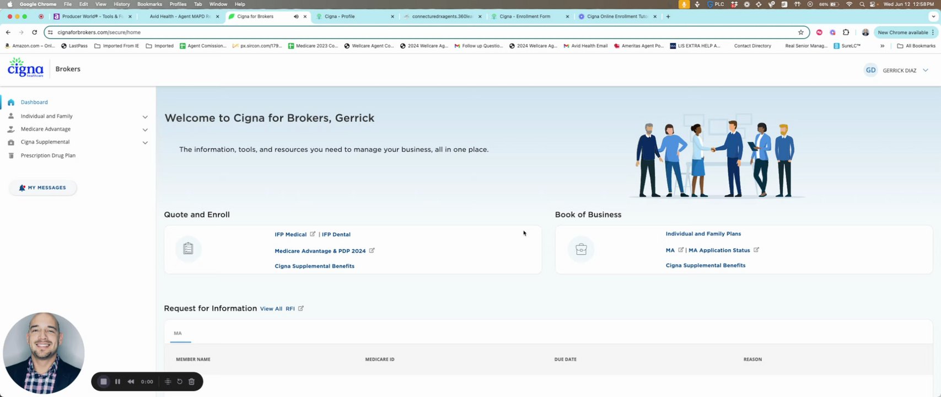This screenshot has width=941, height=397.
Task: Pause the screen recording
Action: coord(117,382)
